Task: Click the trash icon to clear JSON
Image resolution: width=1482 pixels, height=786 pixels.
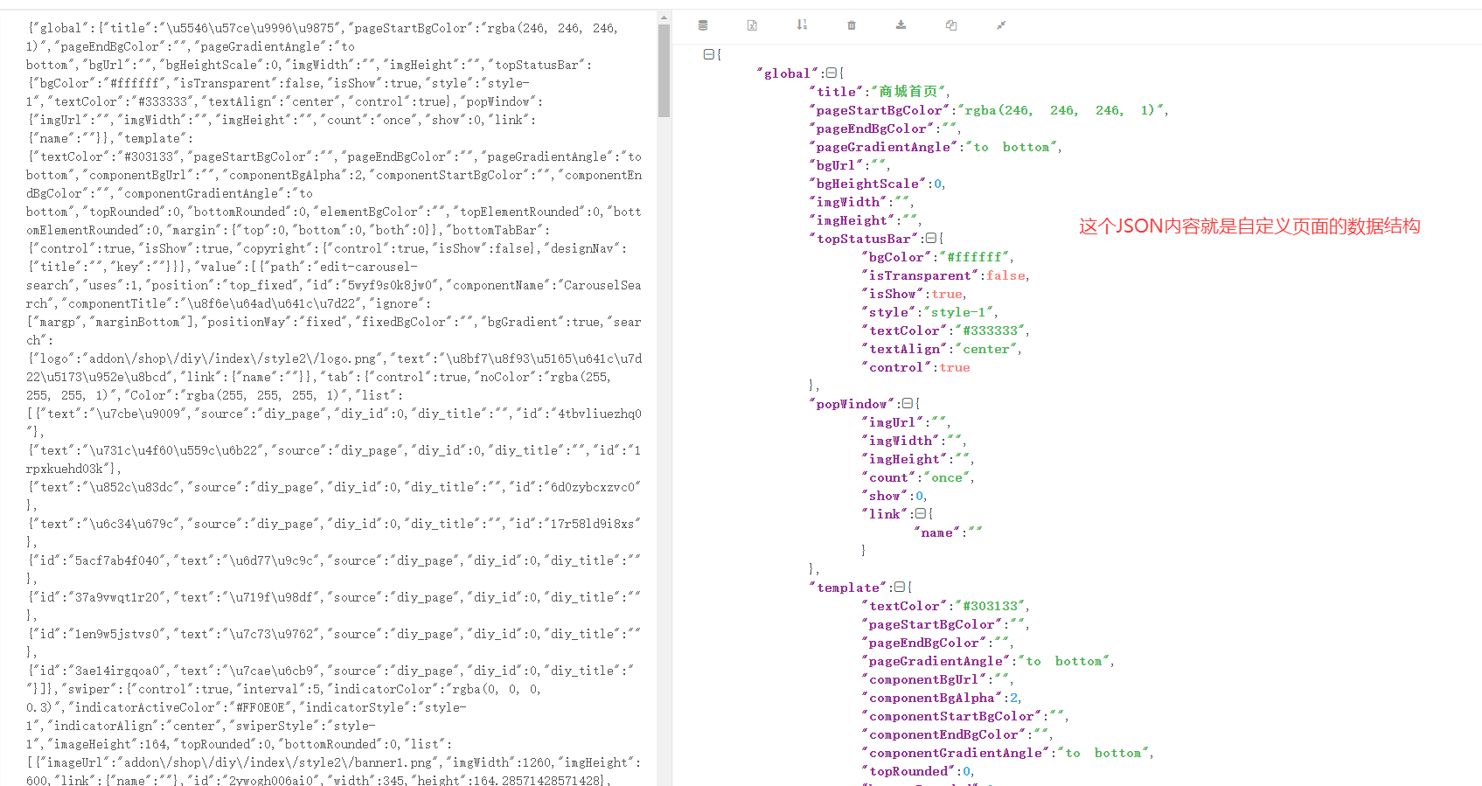Action: click(852, 25)
